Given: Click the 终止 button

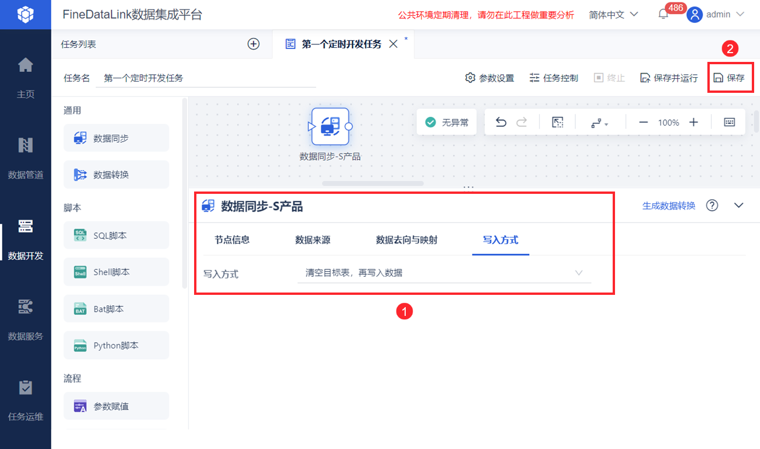Looking at the screenshot, I should [609, 78].
